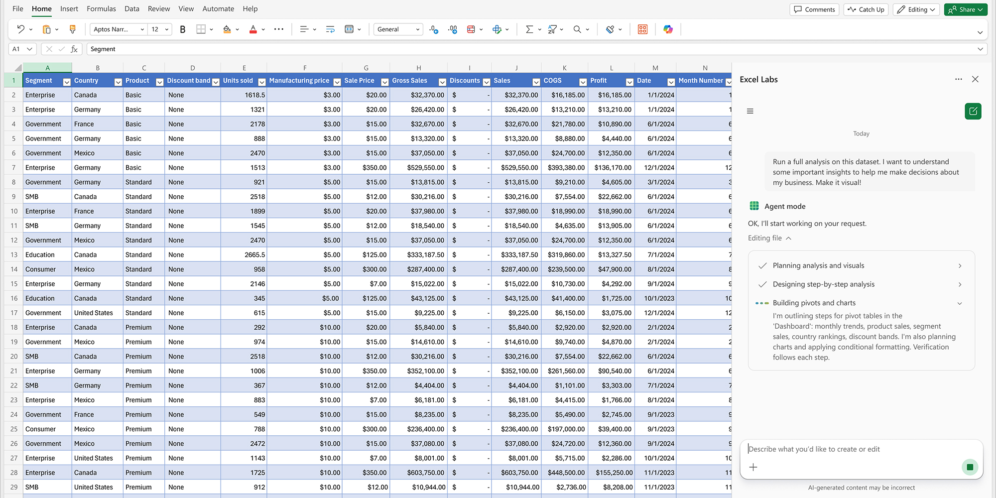This screenshot has height=498, width=996.
Task: Open the Formulas ribbon tab
Action: (101, 9)
